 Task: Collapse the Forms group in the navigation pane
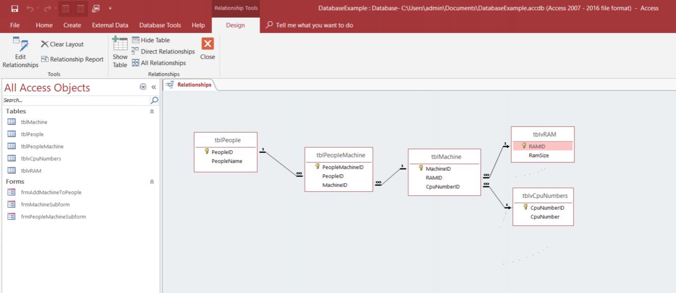click(x=151, y=181)
